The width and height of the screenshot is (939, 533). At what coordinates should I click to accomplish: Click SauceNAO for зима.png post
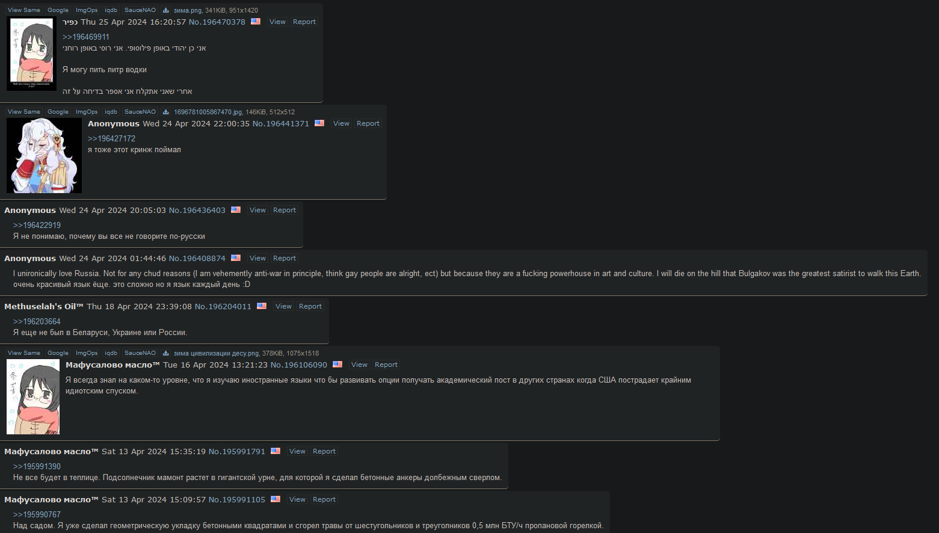(140, 10)
